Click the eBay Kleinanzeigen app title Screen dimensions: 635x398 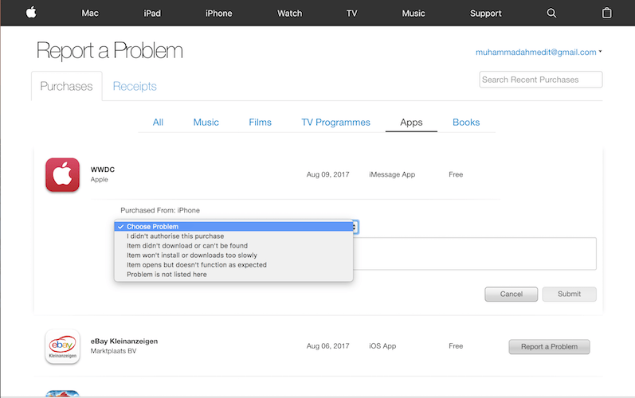pos(124,341)
